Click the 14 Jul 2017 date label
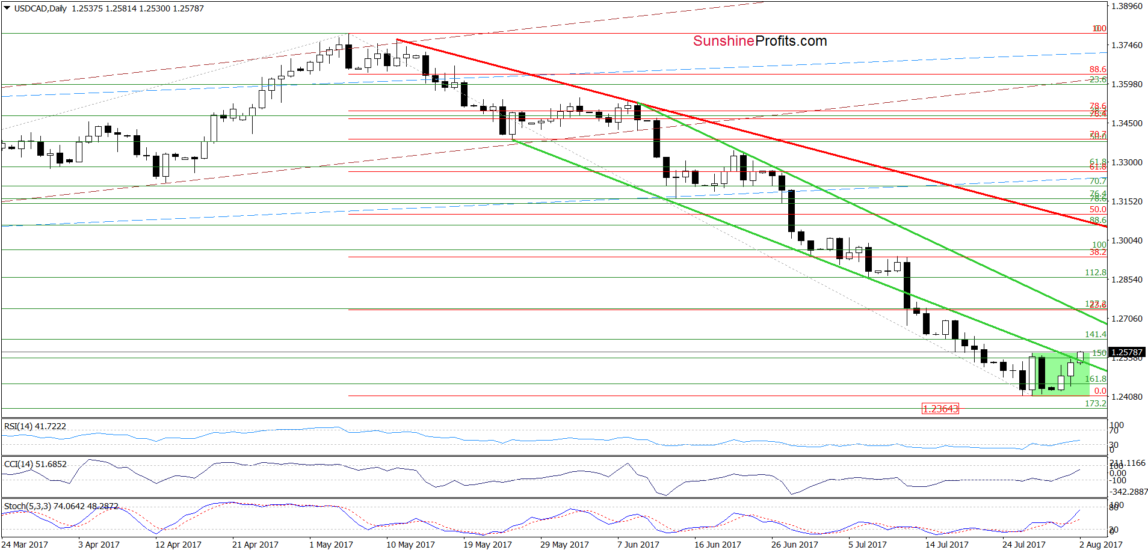The image size is (1148, 553). coord(947,545)
